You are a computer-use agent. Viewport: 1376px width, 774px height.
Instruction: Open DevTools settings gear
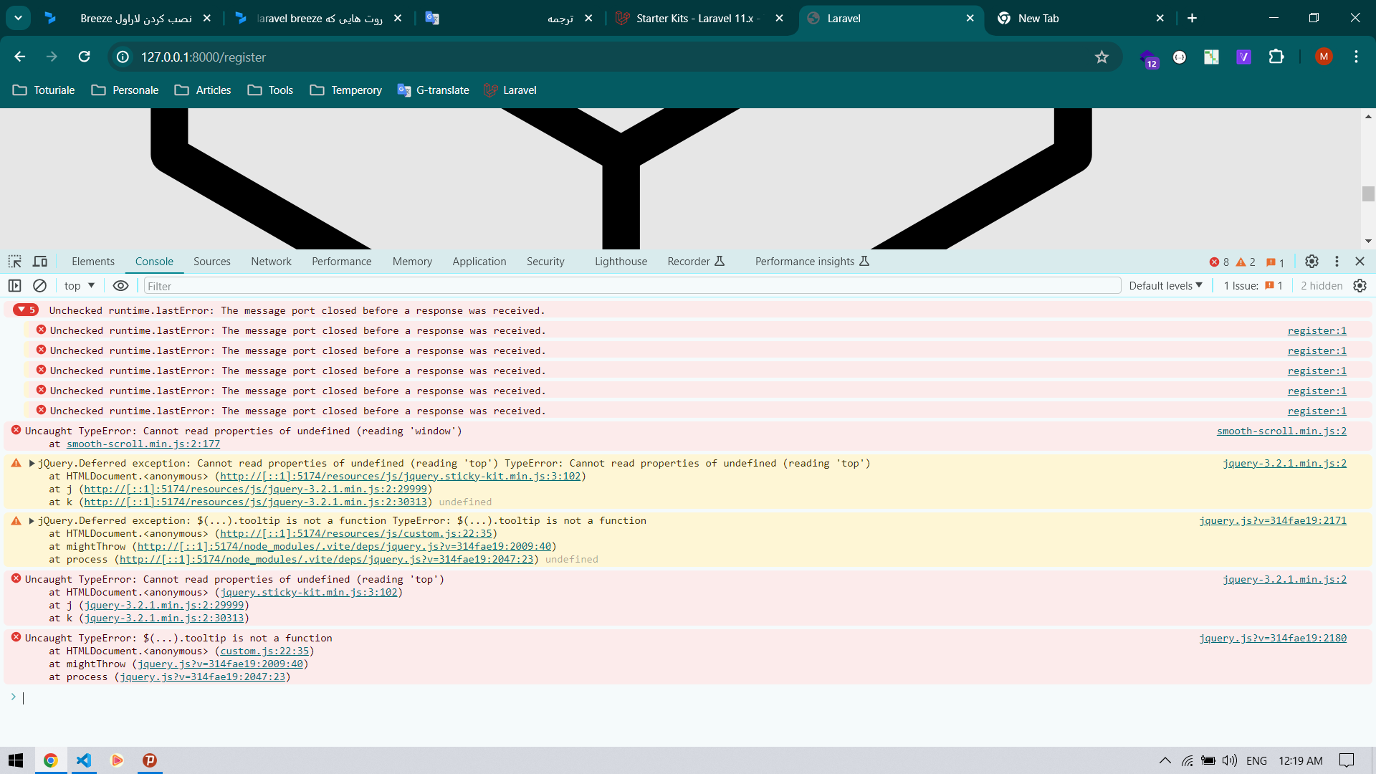tap(1311, 262)
